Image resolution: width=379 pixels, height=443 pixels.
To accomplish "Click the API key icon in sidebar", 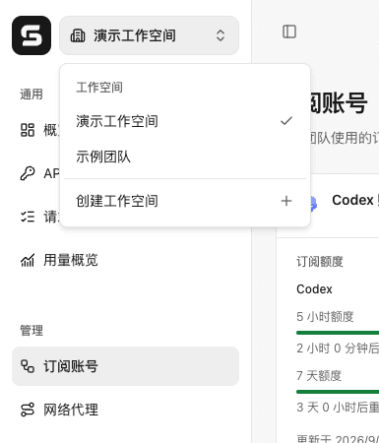I will (28, 173).
